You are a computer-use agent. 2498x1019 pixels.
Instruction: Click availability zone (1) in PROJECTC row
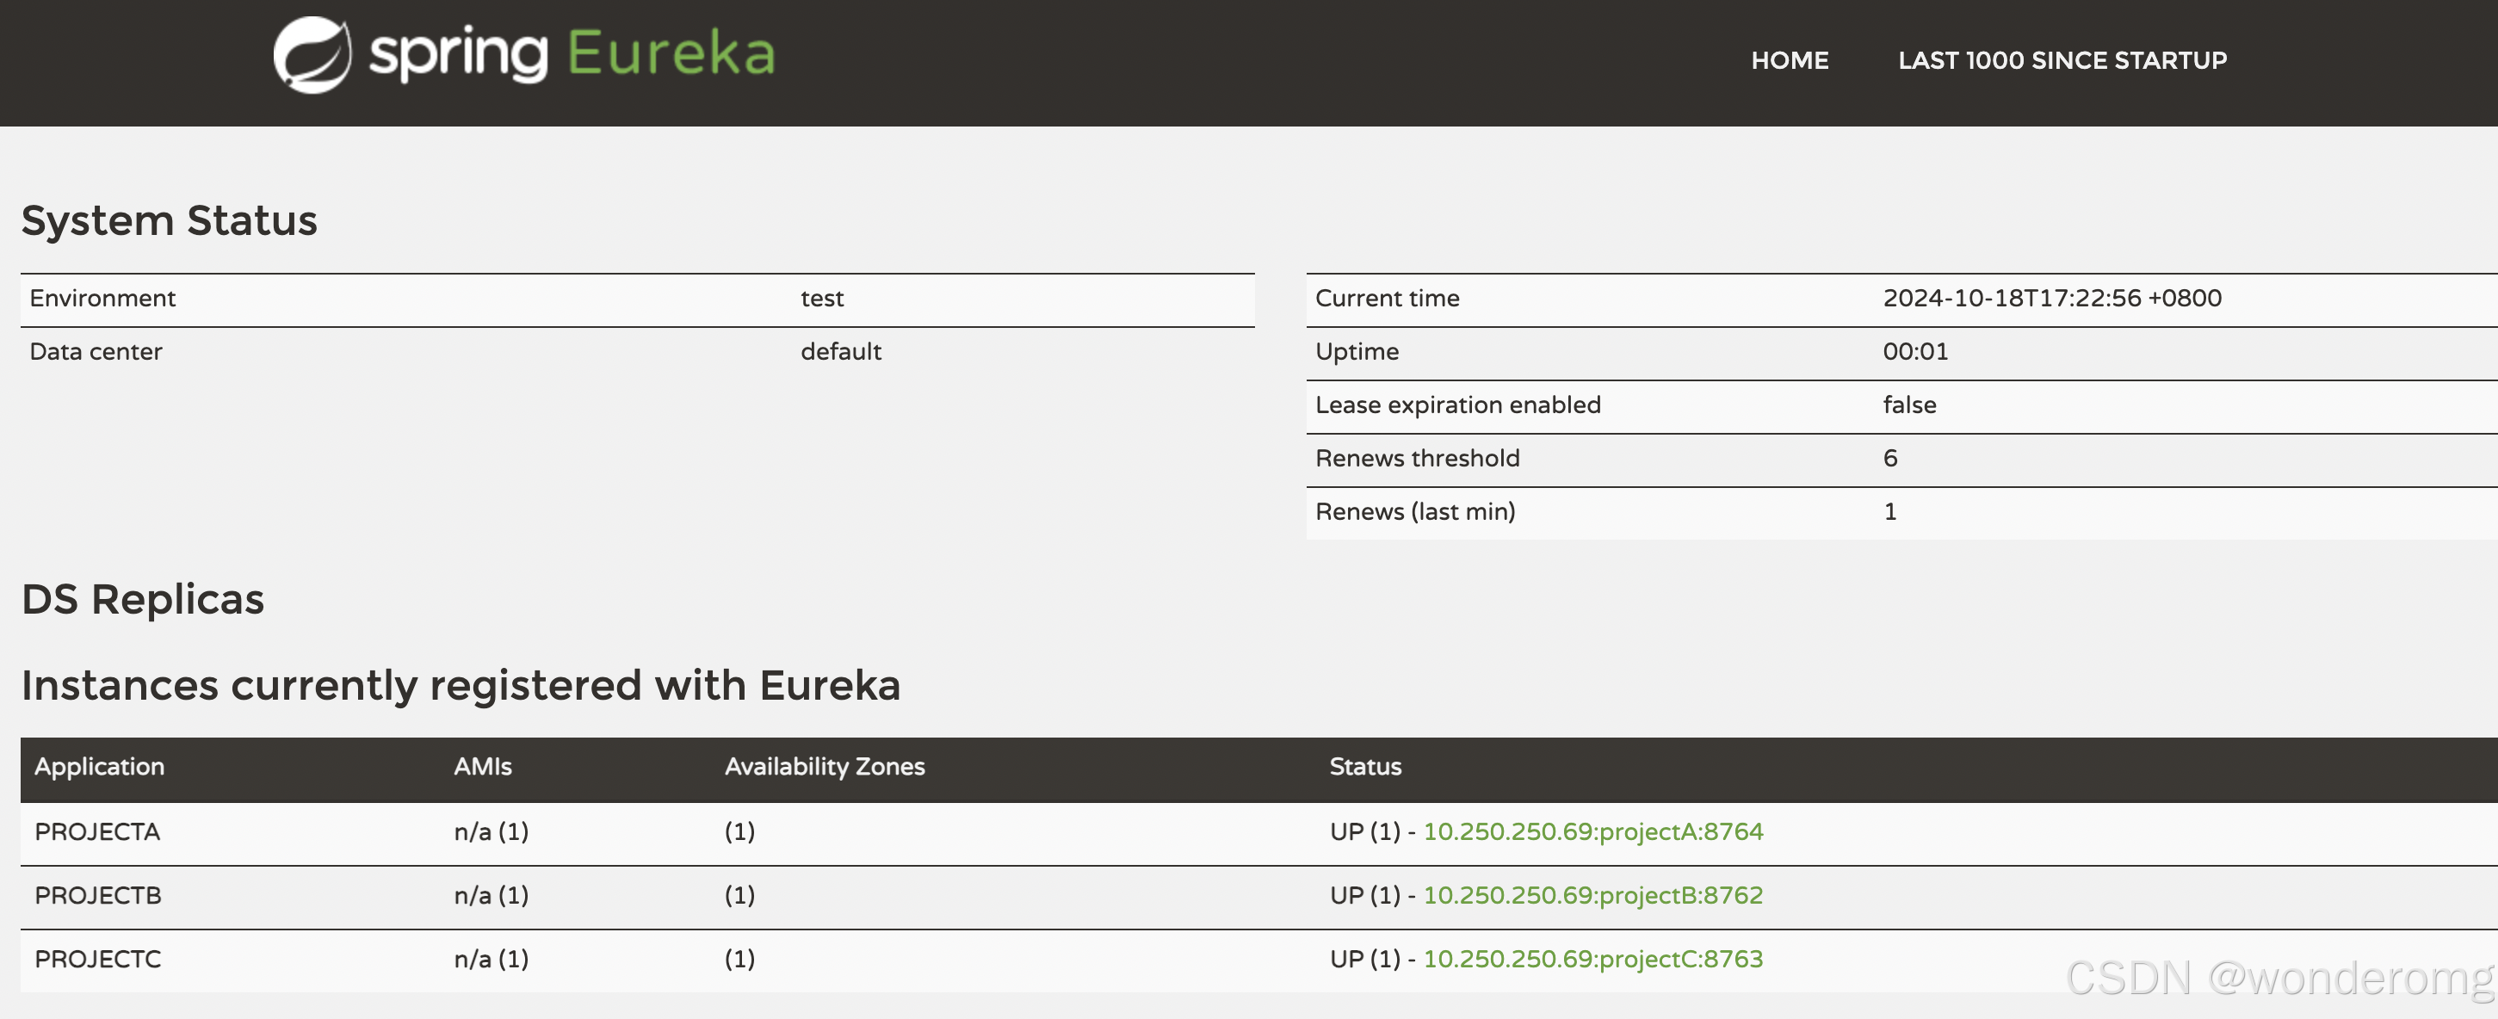point(739,960)
